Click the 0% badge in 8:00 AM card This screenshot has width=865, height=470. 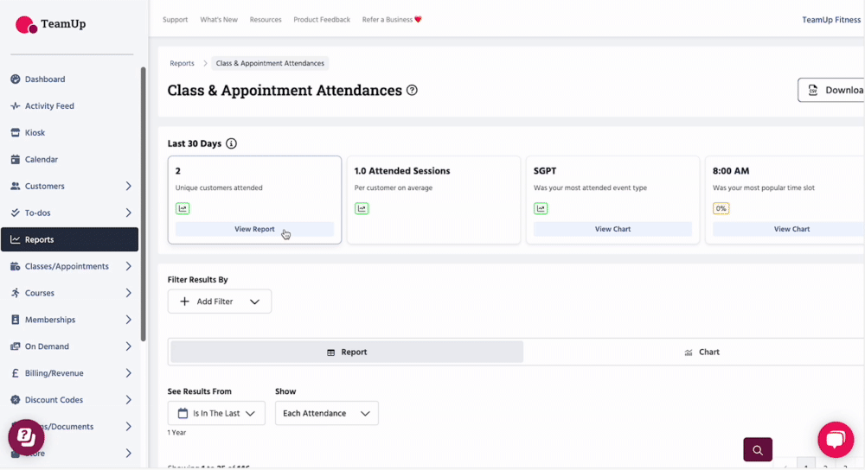click(x=721, y=208)
